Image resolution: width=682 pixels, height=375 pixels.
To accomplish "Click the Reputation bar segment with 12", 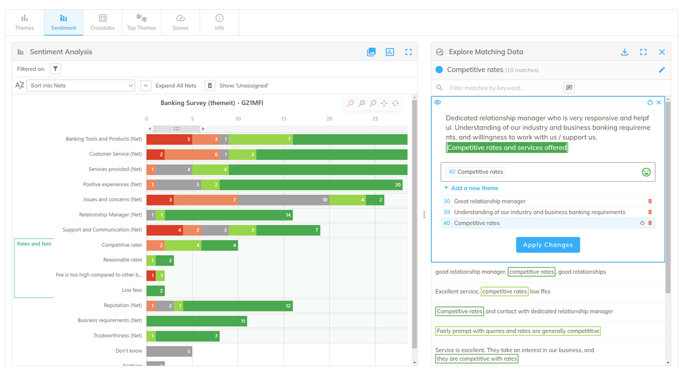I will tap(238, 306).
